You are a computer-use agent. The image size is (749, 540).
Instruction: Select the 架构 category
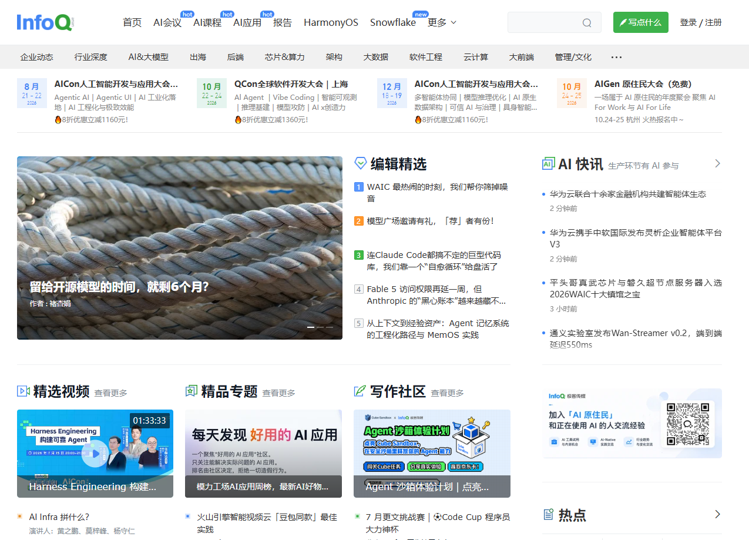coord(334,57)
